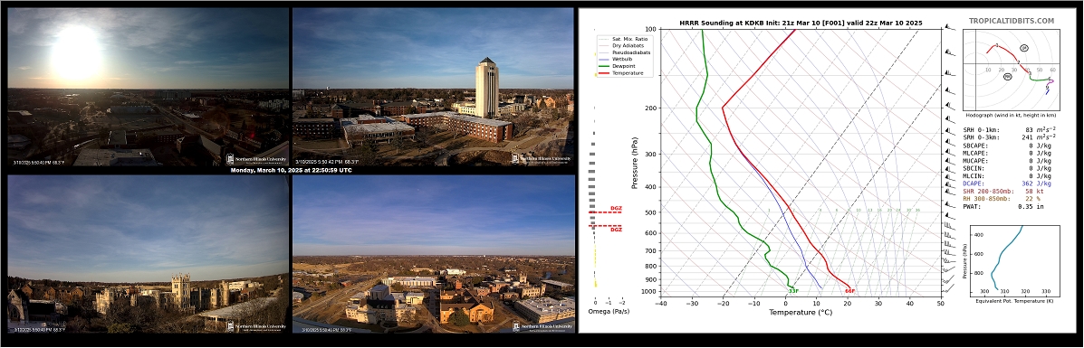Click the green 33F surface dewpoint label
The height and width of the screenshot is (348, 1084).
point(793,291)
